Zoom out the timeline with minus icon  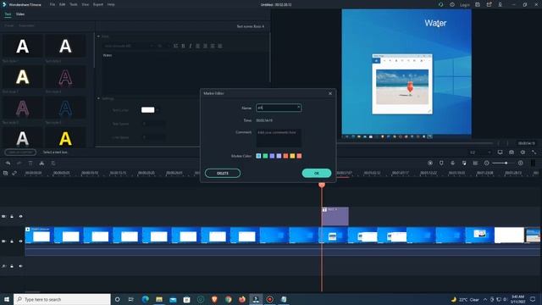487,163
